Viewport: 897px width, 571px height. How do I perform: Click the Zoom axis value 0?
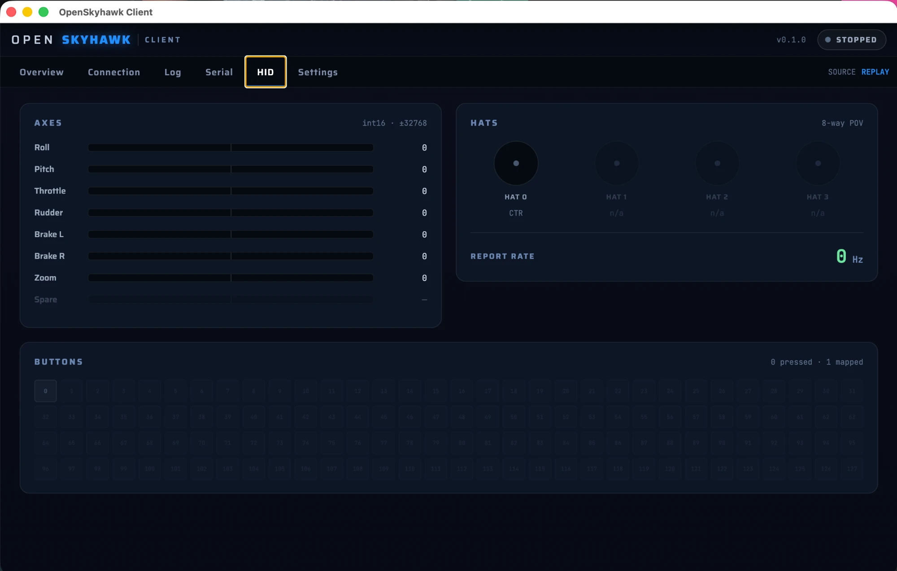(424, 278)
